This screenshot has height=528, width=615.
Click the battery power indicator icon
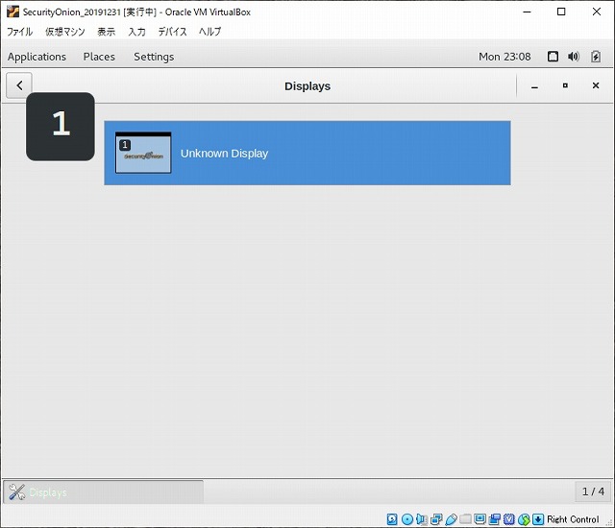pos(596,57)
